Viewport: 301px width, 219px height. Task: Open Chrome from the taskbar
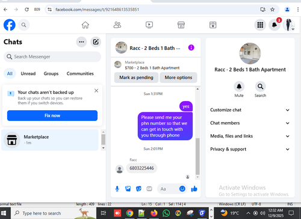129,213
